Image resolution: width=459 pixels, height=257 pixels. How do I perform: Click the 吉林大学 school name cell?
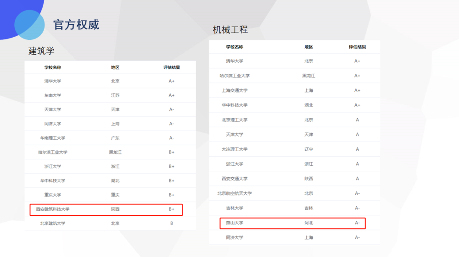[x=235, y=208]
